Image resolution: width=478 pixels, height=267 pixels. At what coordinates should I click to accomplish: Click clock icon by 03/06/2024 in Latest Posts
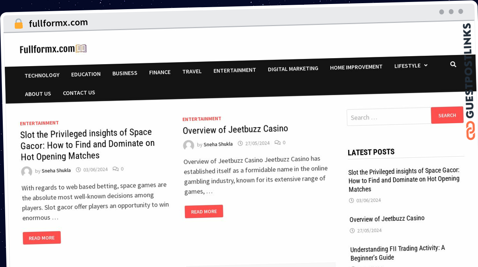point(351,201)
